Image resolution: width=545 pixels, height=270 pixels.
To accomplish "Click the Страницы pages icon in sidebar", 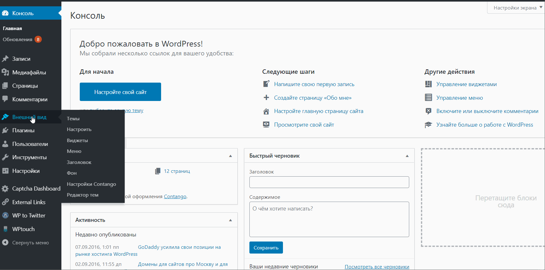I will coord(5,86).
